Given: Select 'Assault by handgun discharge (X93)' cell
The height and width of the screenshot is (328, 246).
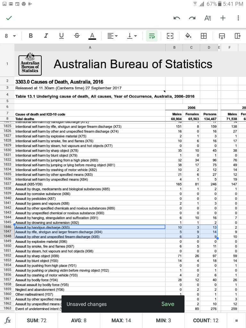Looking at the screenshot, I should [90, 227].
